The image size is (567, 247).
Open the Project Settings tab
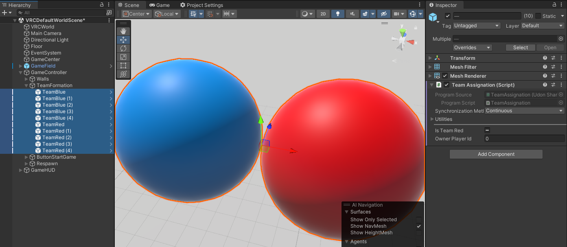pyautogui.click(x=202, y=5)
